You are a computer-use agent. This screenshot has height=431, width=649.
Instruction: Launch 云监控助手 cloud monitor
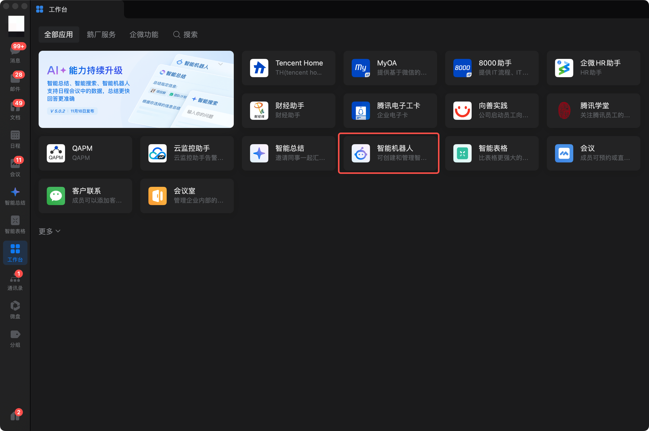187,153
